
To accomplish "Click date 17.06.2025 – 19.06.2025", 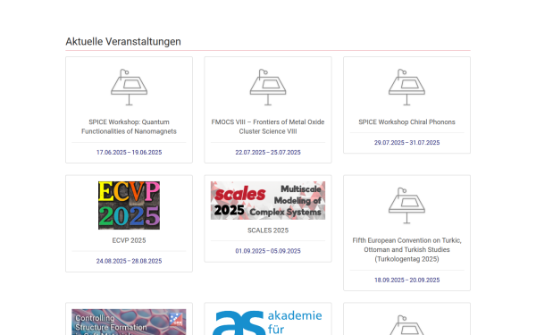I will click(129, 152).
